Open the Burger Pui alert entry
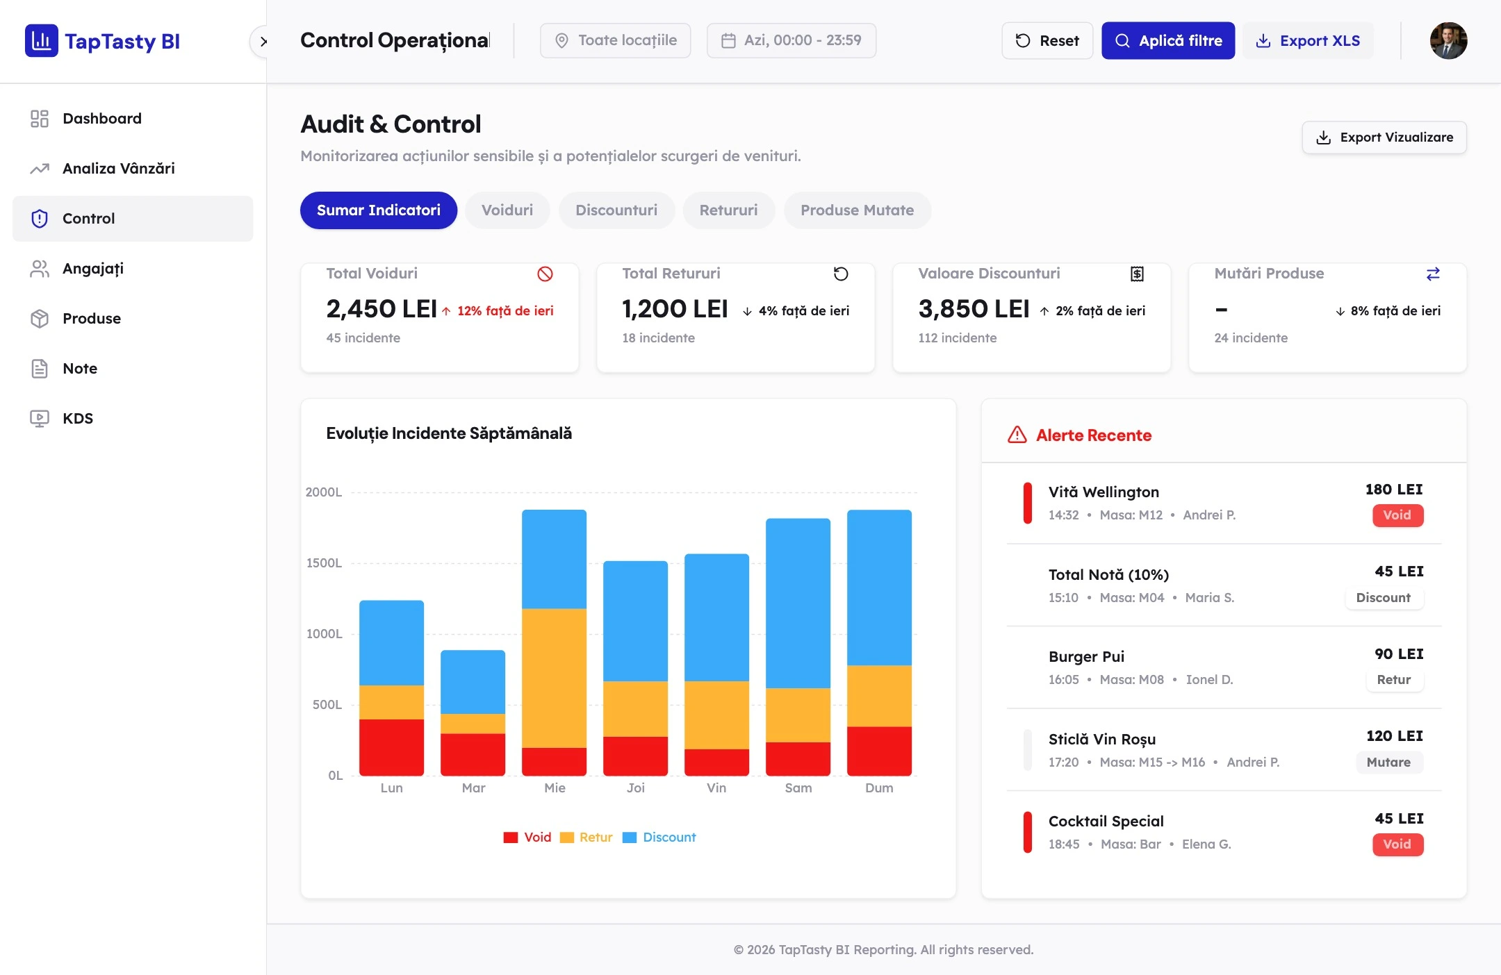This screenshot has width=1501, height=975. coord(1224,667)
